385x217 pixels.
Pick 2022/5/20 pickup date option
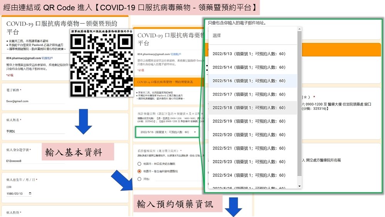tap(253, 135)
